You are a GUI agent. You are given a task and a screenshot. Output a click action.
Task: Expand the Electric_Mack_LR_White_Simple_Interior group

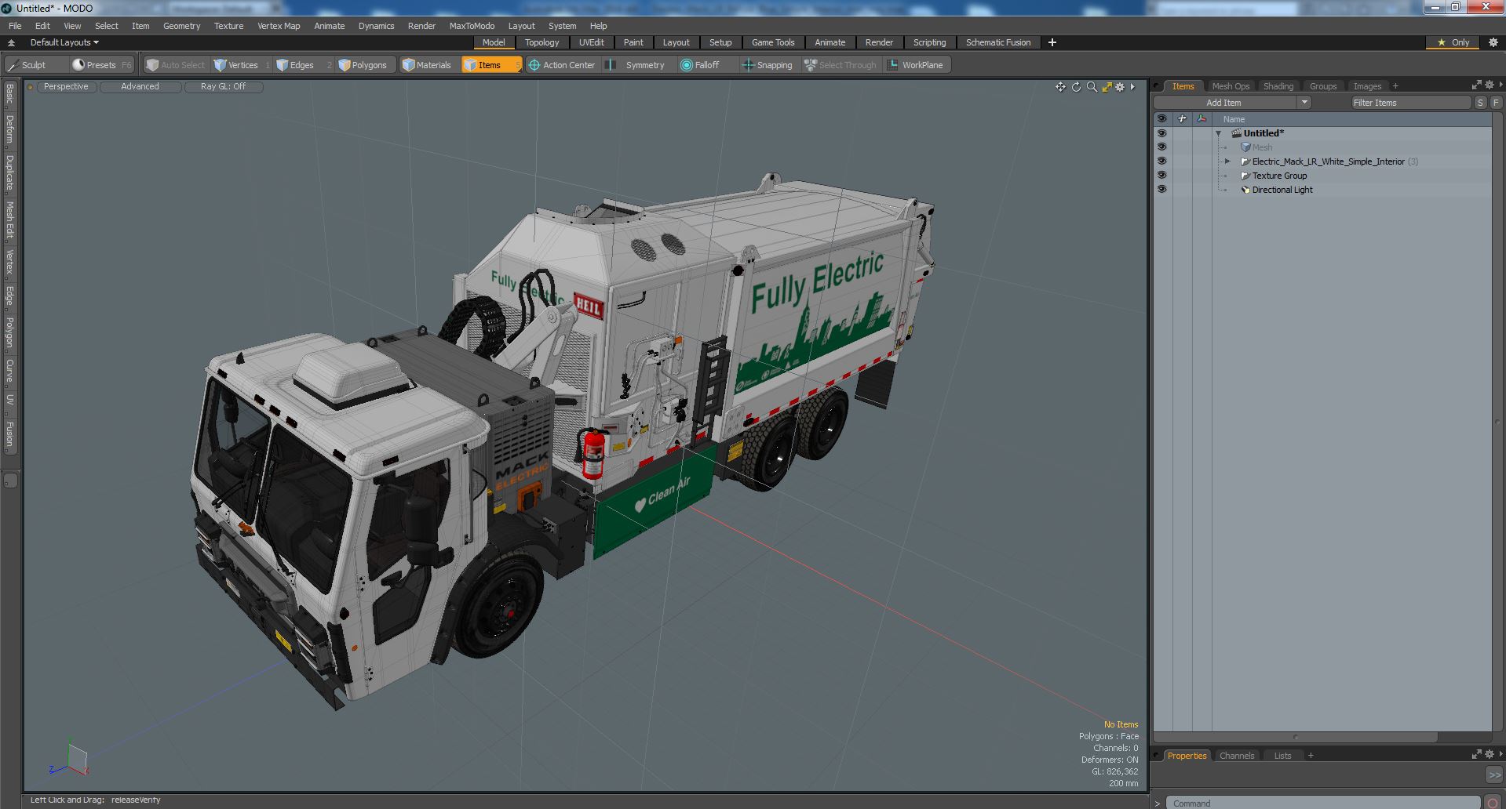[1228, 161]
